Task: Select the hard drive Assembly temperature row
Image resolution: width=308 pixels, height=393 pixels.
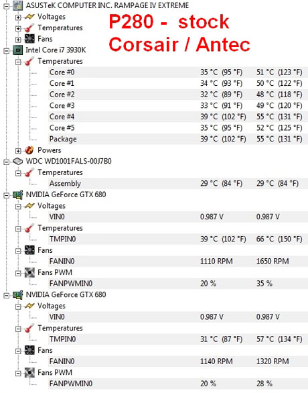Action: pyautogui.click(x=178, y=184)
